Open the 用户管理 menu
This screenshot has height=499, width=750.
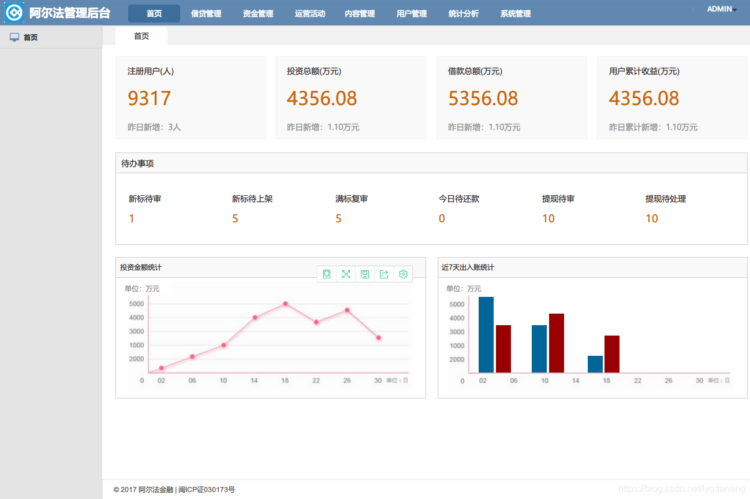(x=412, y=13)
